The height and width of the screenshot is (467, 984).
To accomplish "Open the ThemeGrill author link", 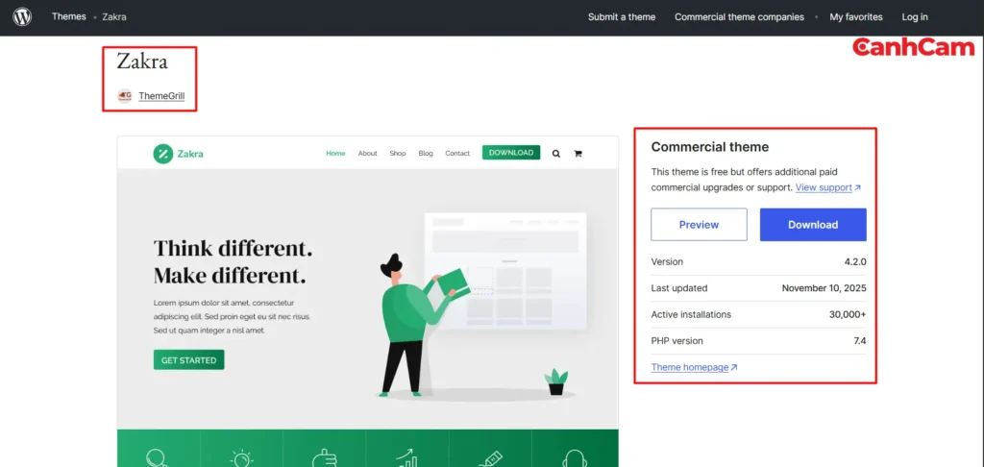I will click(x=161, y=96).
